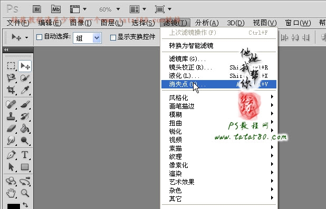Open the 视图(V) menu
Viewport: 326px width, 209px height.
pyautogui.click(x=265, y=23)
